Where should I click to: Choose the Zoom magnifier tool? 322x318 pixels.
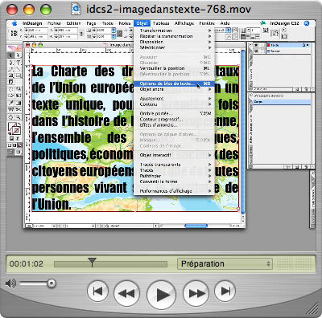(18, 117)
